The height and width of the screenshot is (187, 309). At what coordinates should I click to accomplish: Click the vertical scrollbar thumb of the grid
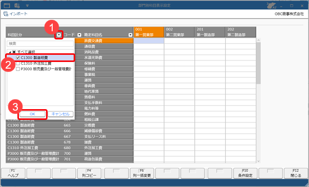tap(258, 63)
